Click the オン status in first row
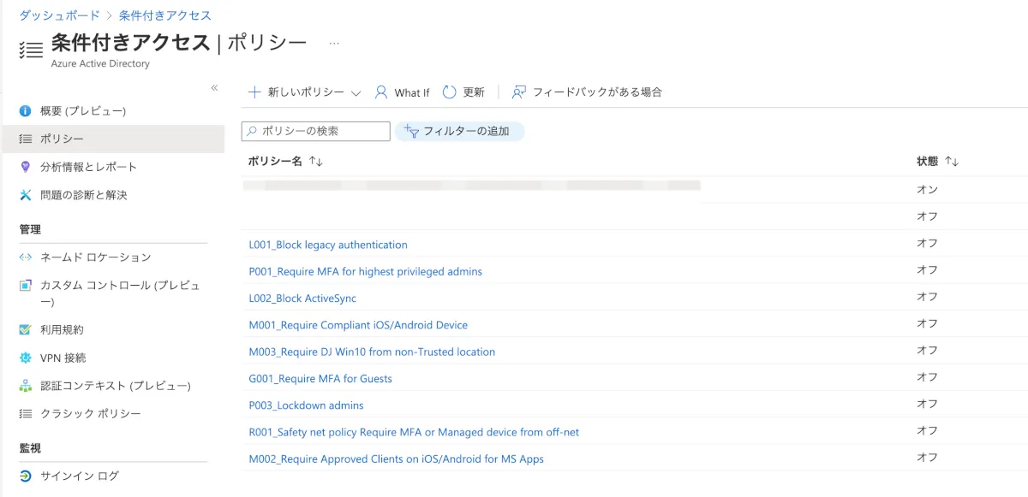This screenshot has height=497, width=1028. click(x=928, y=189)
